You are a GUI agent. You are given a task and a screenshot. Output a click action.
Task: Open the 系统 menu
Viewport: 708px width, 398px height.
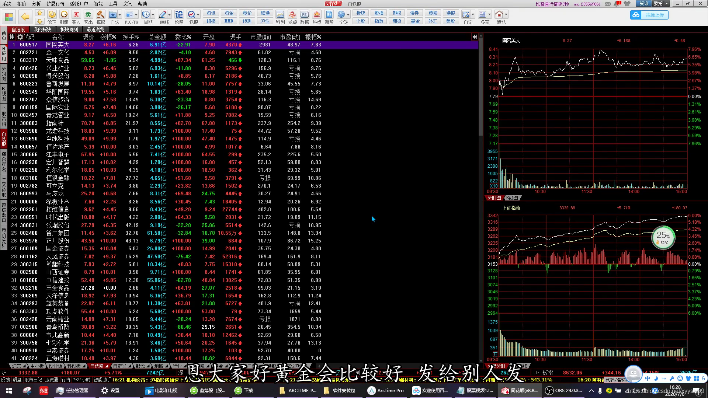[x=7, y=4]
